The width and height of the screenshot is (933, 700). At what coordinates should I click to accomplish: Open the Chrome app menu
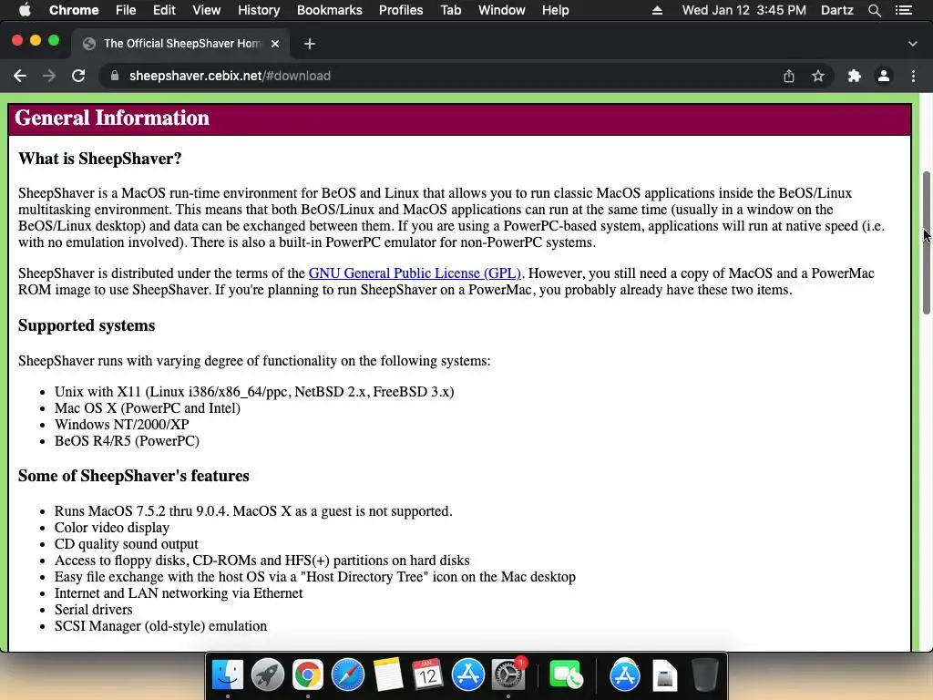tap(74, 10)
